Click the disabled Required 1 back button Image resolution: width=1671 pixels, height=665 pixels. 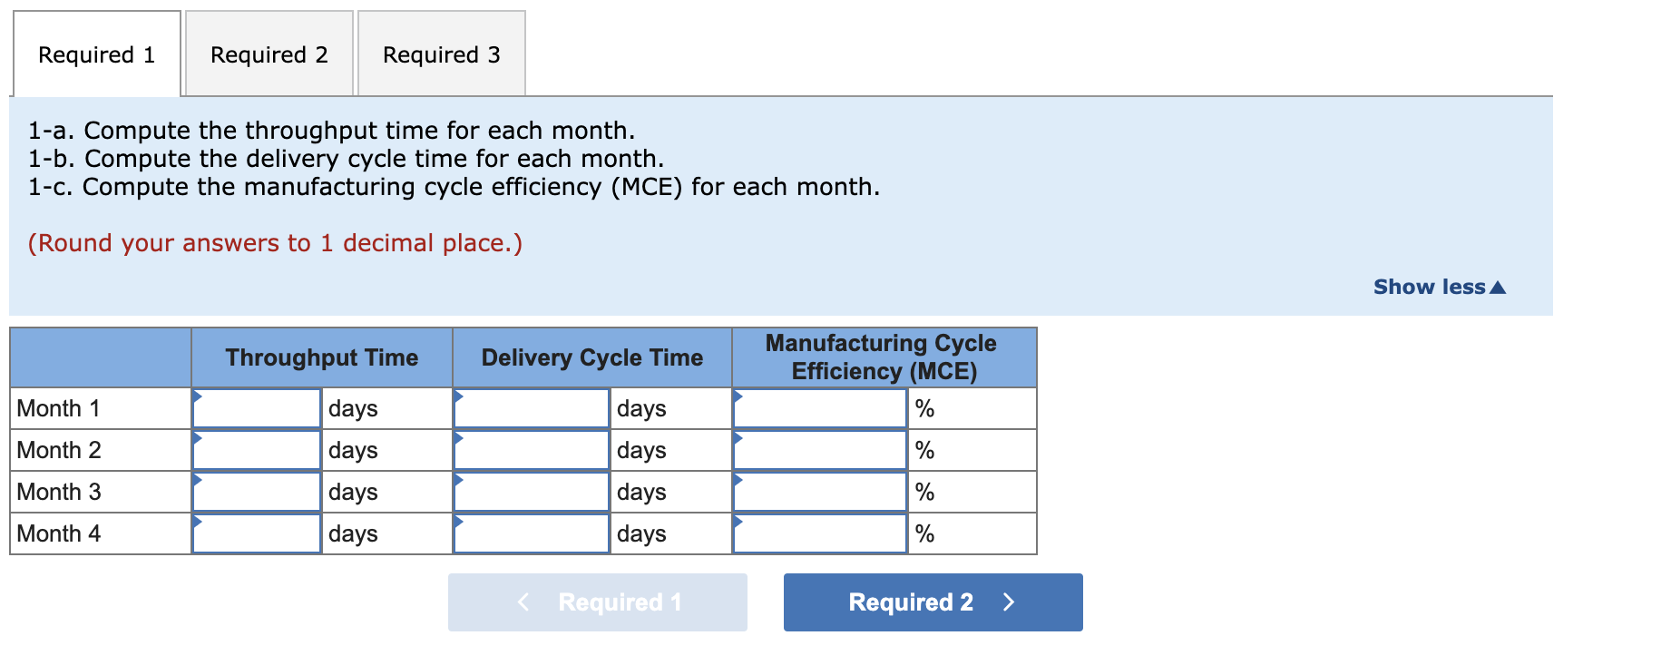(597, 601)
